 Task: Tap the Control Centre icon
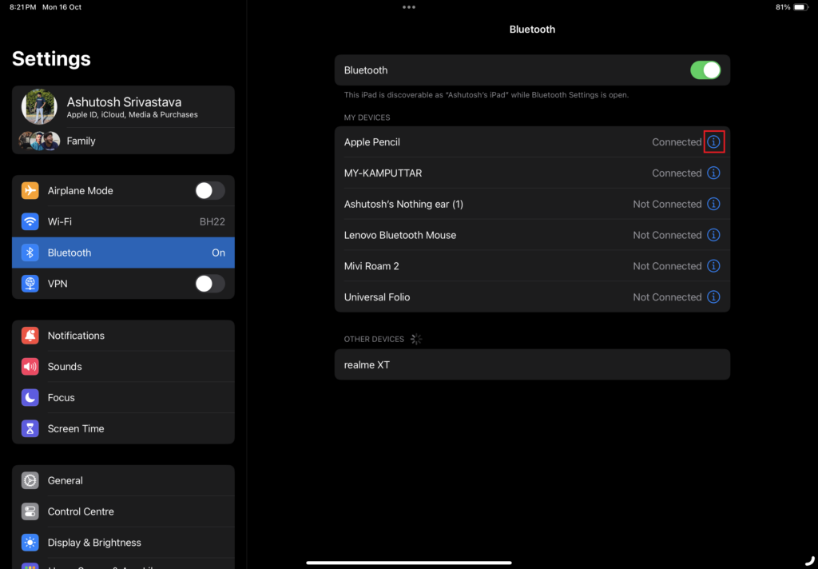[30, 511]
